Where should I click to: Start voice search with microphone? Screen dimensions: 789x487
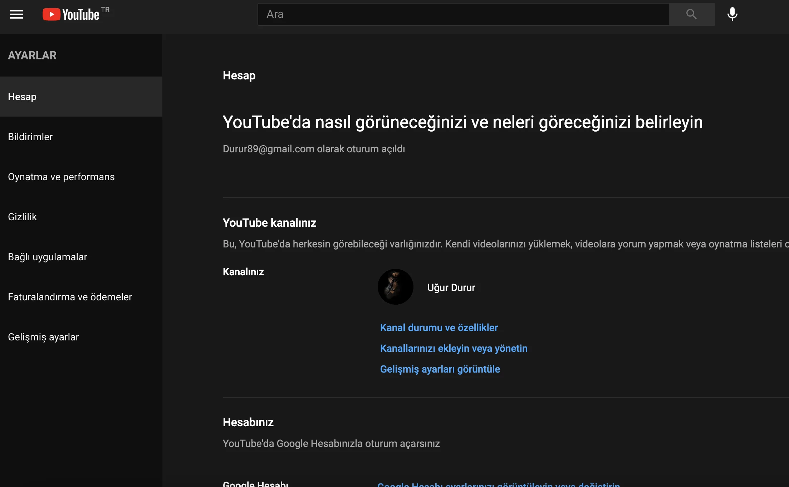coord(732,14)
